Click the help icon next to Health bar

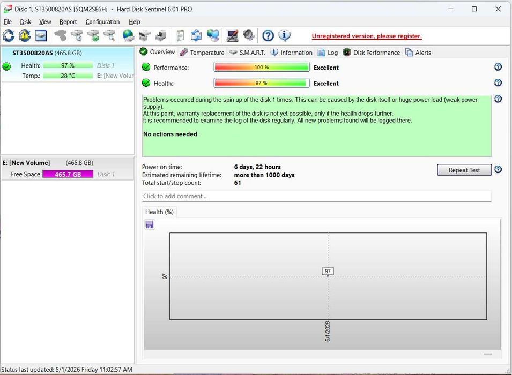tap(498, 82)
